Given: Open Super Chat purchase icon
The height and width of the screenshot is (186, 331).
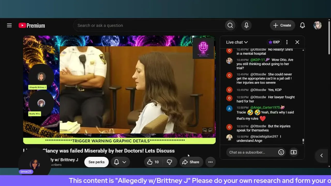Looking at the screenshot, I should point(294,152).
